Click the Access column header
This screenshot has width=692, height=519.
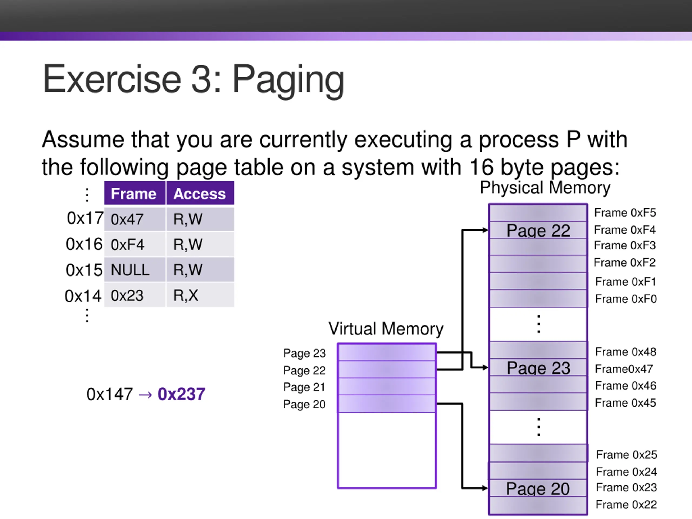pyautogui.click(x=199, y=194)
